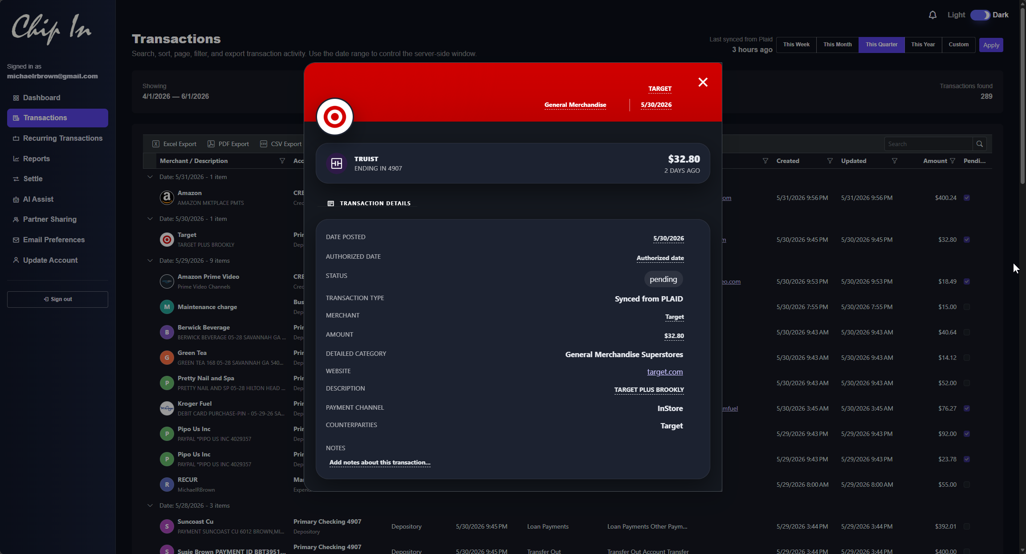1026x554 pixels.
Task: Collapse the Date 5/29/2026 group
Action: click(x=150, y=261)
